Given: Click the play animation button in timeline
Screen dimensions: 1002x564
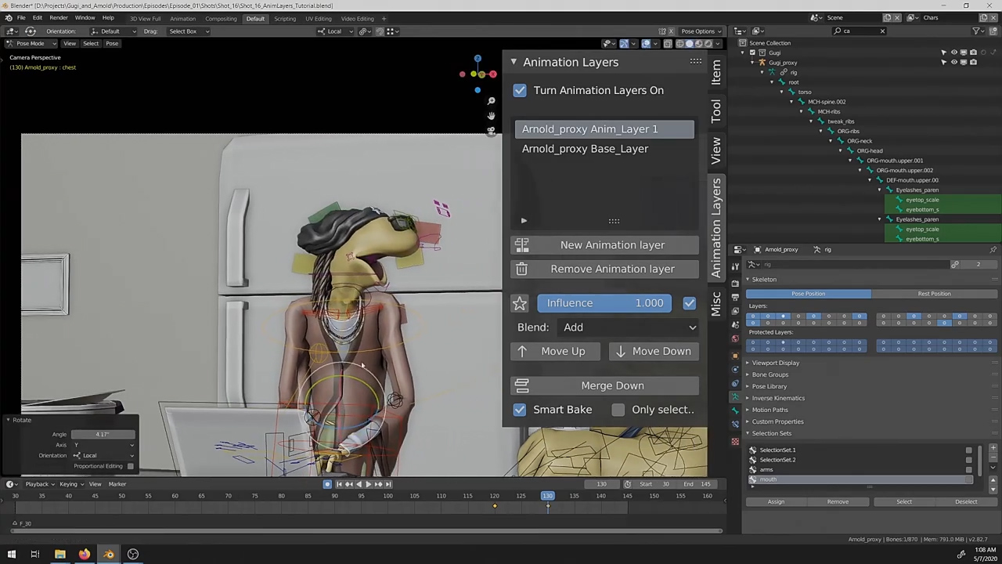Looking at the screenshot, I should tap(368, 484).
